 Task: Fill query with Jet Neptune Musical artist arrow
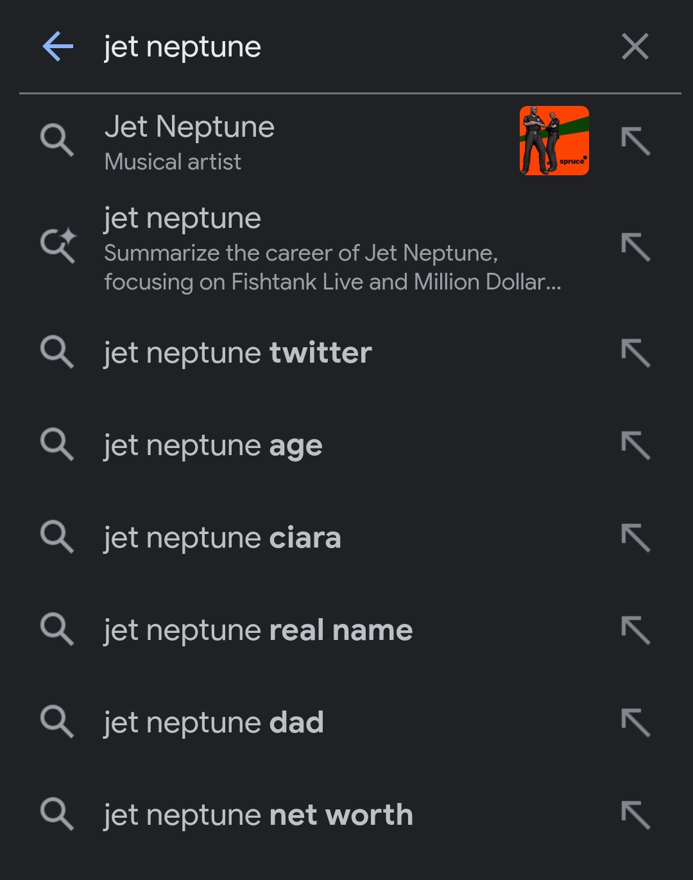(636, 141)
